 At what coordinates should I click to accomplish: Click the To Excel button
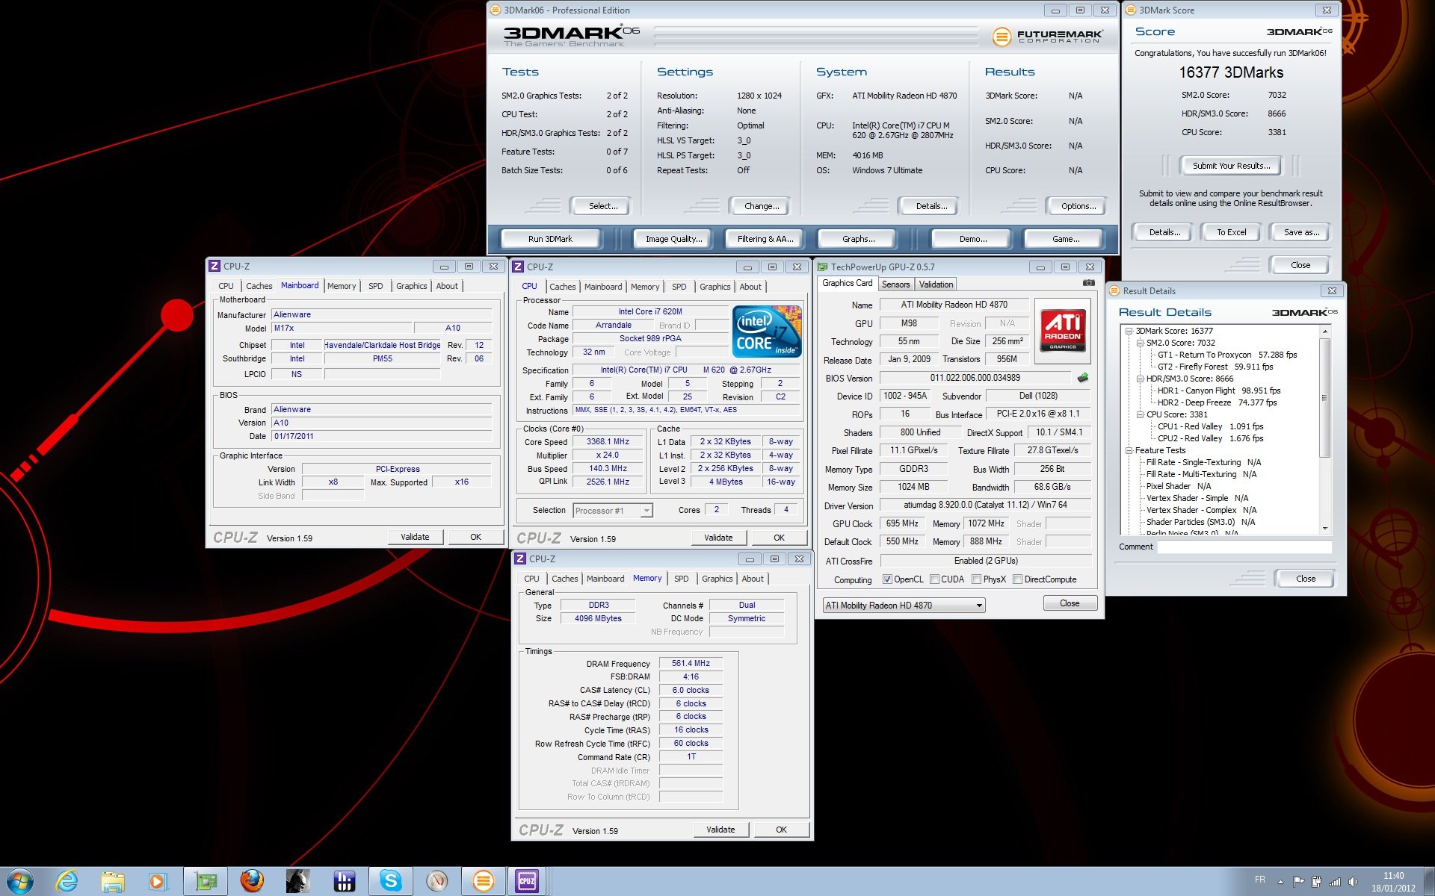[x=1231, y=232]
